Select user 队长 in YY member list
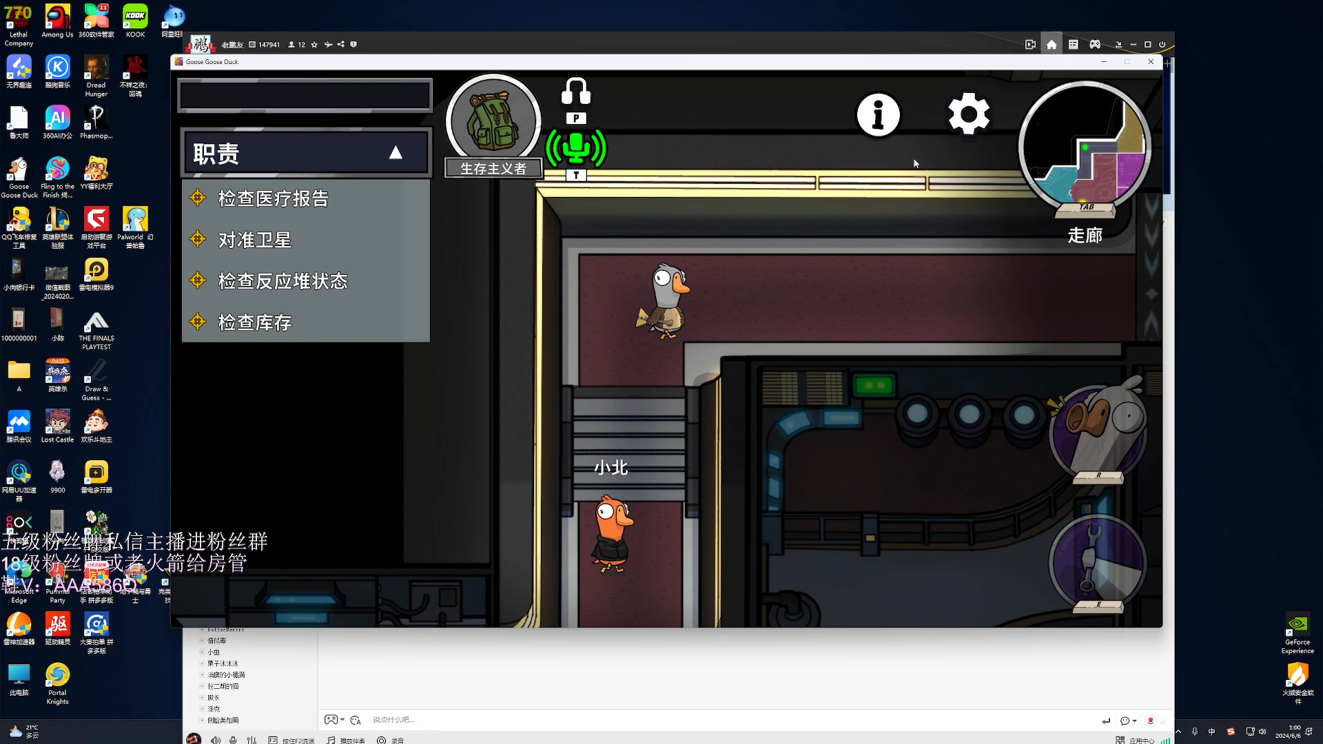 (214, 698)
